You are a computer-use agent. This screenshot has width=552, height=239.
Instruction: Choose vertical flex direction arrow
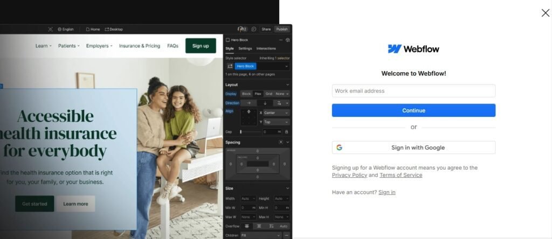(x=265, y=103)
